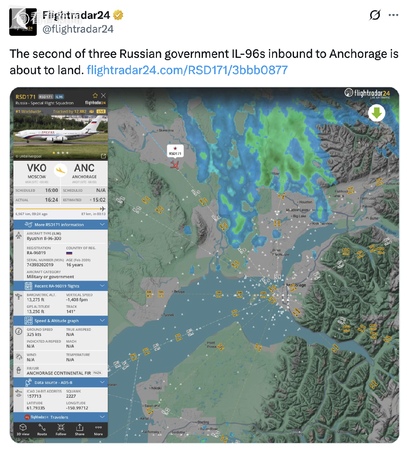Image resolution: width=409 pixels, height=452 pixels.
Task: Click the LIVE badge
Action: click(x=101, y=112)
